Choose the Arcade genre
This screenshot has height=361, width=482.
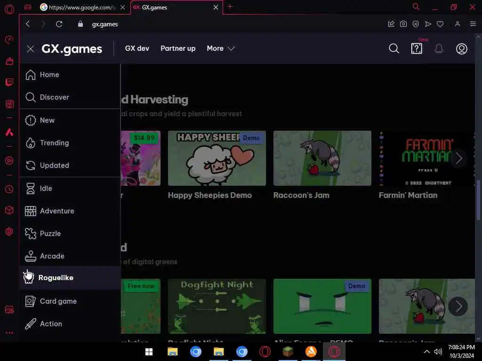[x=70, y=256]
